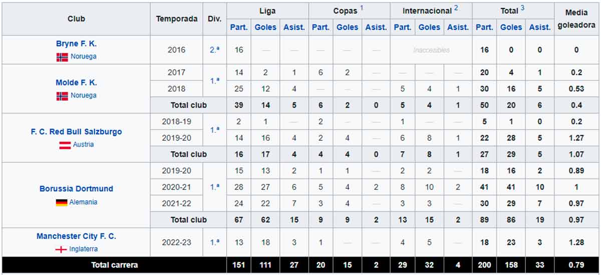Click the Norway flag icon under Bryne F. K.
The width and height of the screenshot is (601, 275).
point(62,57)
